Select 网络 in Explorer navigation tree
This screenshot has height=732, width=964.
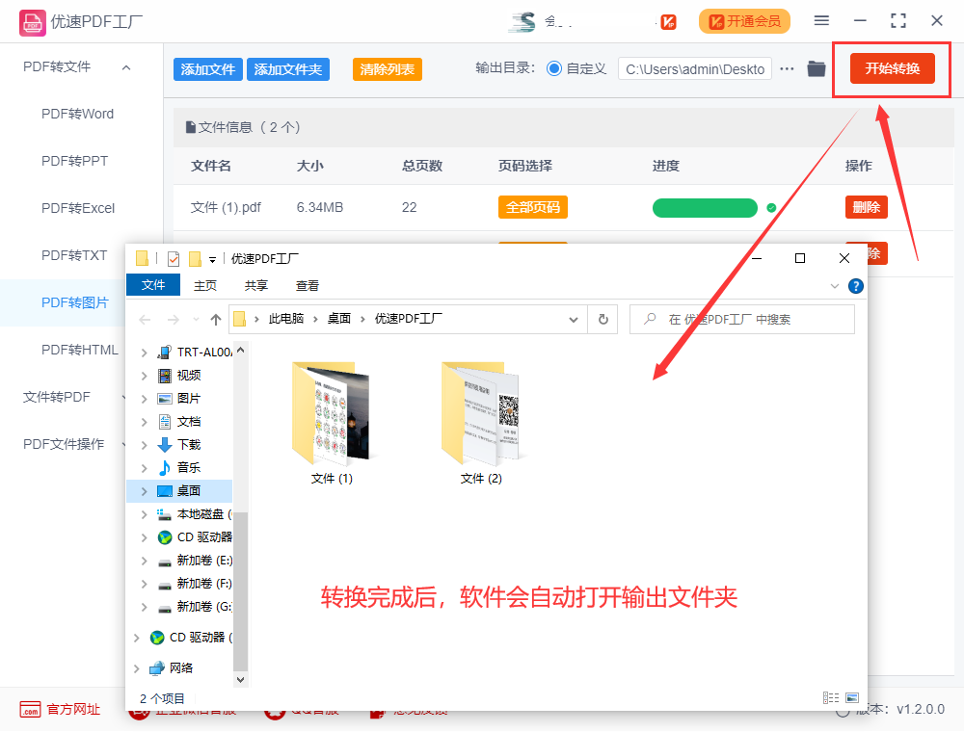181,668
